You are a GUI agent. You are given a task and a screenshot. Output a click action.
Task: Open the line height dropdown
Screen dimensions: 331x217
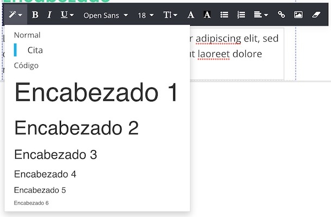[x=170, y=15]
